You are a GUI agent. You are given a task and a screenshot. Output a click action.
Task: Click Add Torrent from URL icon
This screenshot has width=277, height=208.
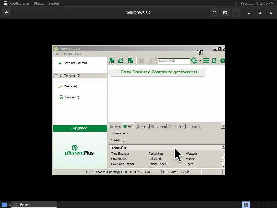click(x=120, y=61)
